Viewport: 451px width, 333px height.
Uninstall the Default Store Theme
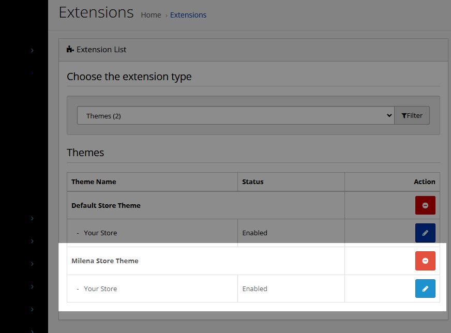pos(425,205)
